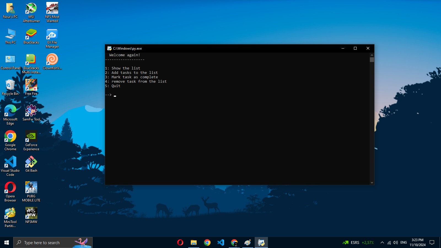Click the console vertical scrollbar thumb
Image resolution: width=441 pixels, height=248 pixels.
(x=372, y=60)
